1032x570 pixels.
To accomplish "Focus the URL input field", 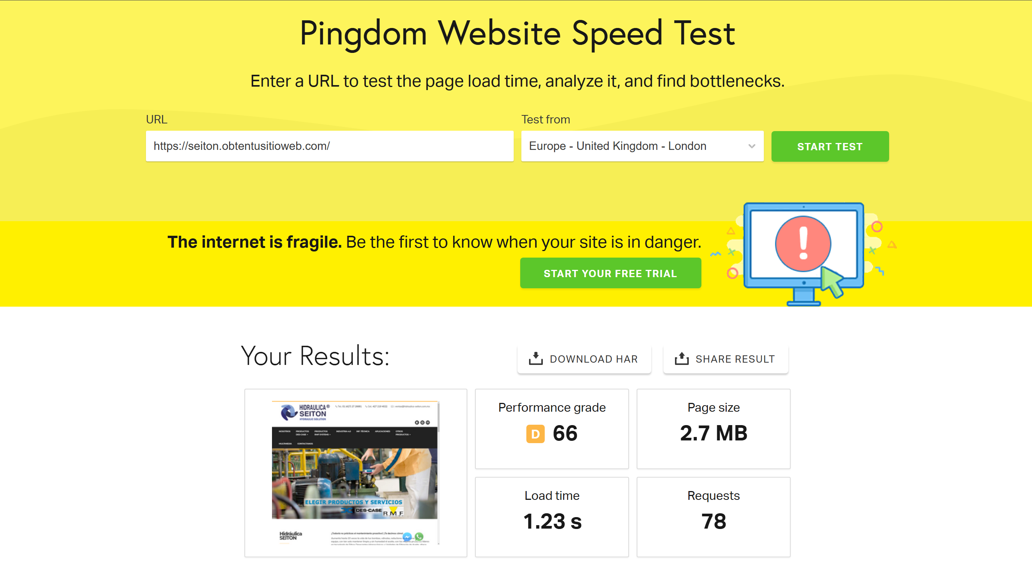I will pyautogui.click(x=329, y=146).
